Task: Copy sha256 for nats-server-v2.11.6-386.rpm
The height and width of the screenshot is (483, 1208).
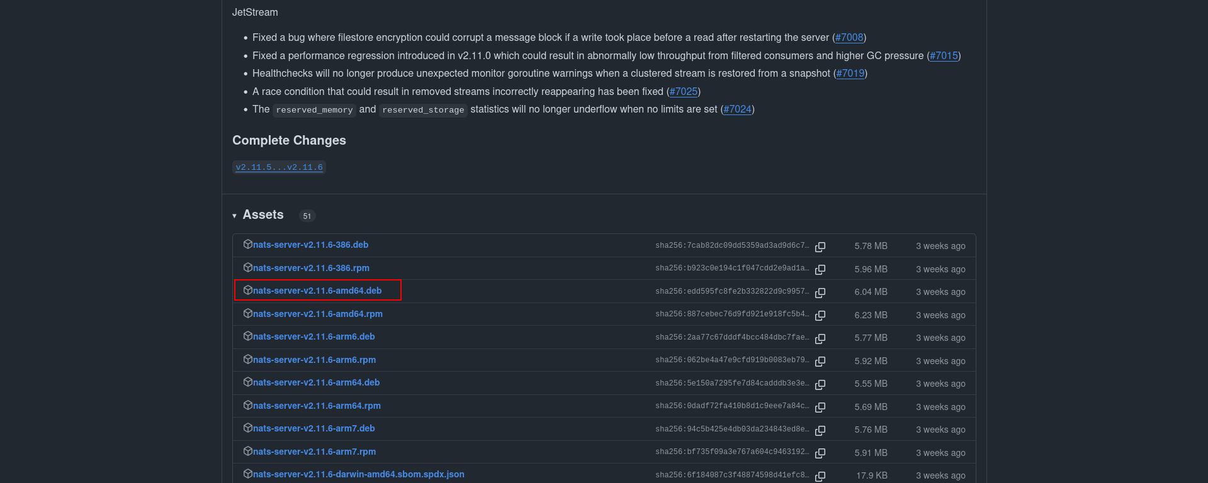Action: tap(820, 269)
